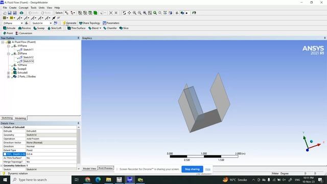Open the Help menu

[57, 8]
